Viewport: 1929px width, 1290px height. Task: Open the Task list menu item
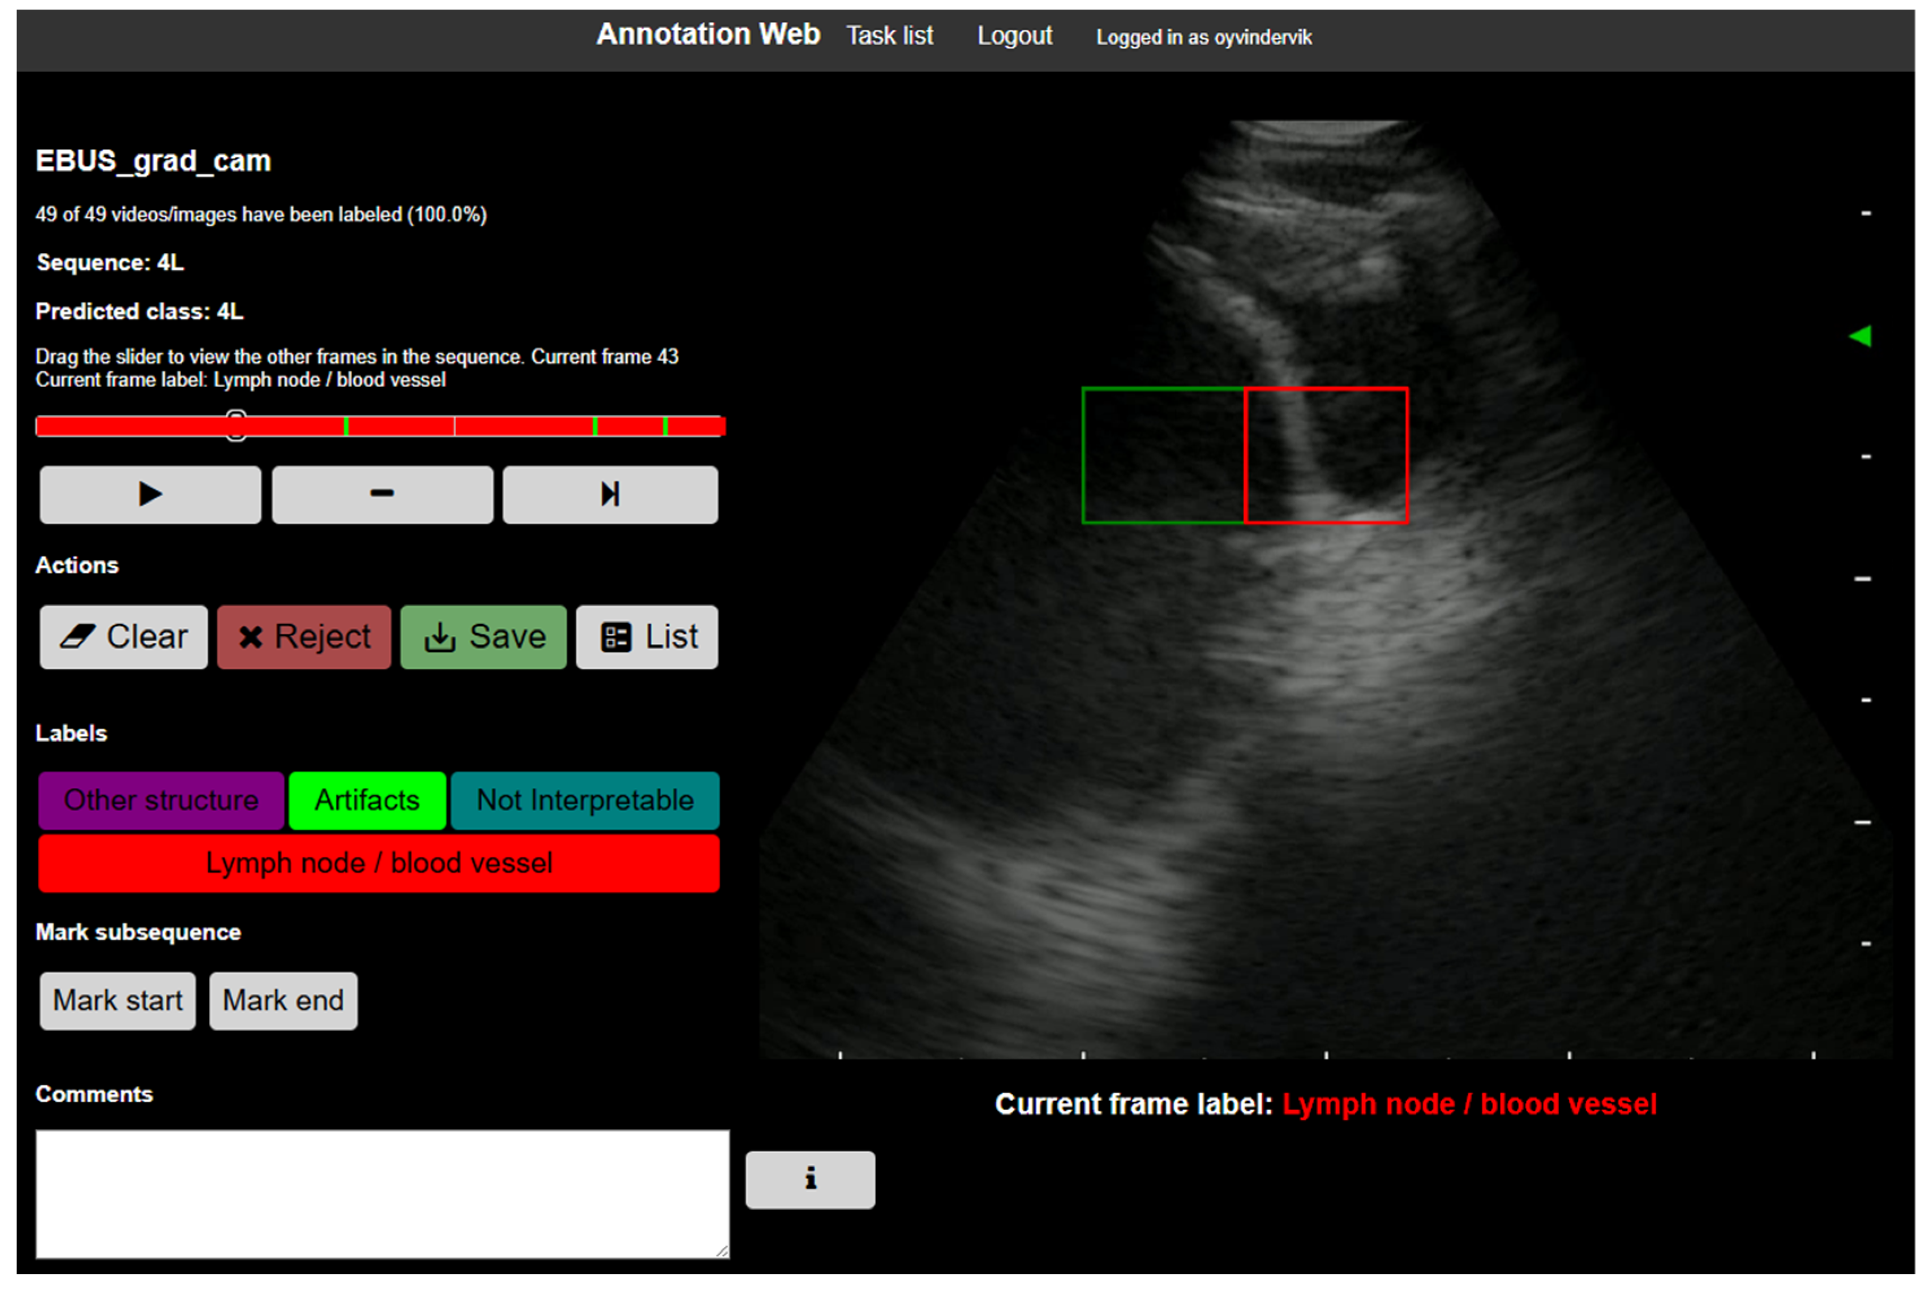(889, 36)
